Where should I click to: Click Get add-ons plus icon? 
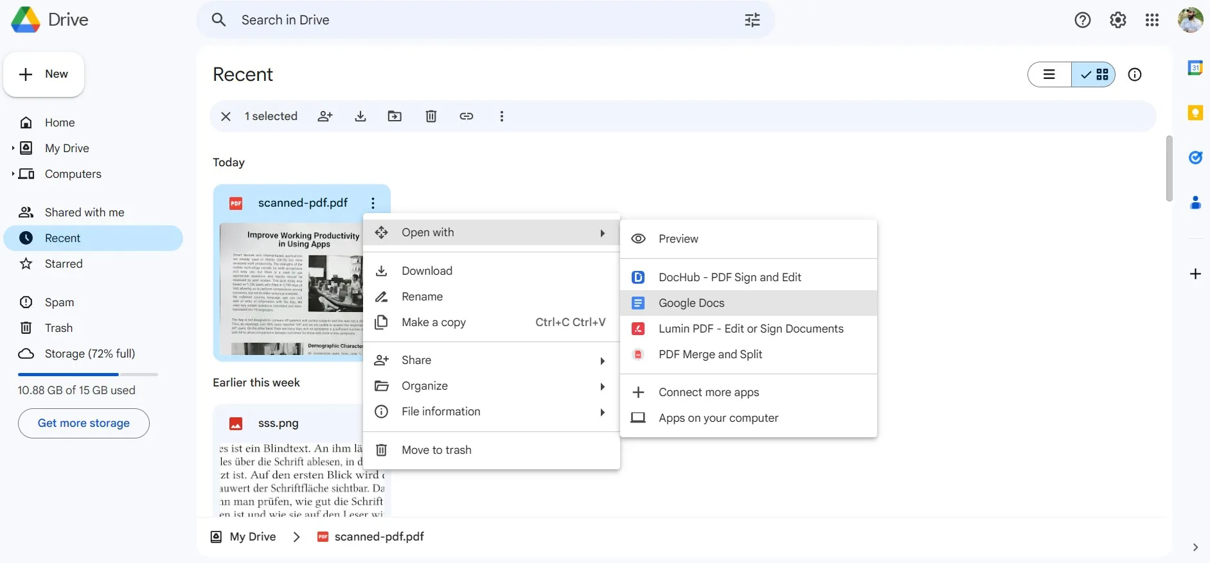coord(1195,274)
